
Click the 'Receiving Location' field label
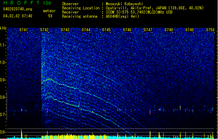point(81,8)
